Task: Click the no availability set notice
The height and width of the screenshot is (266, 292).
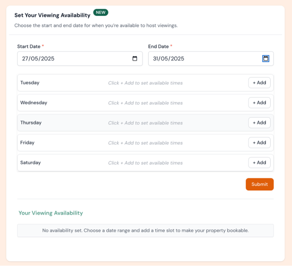Action: (145, 231)
